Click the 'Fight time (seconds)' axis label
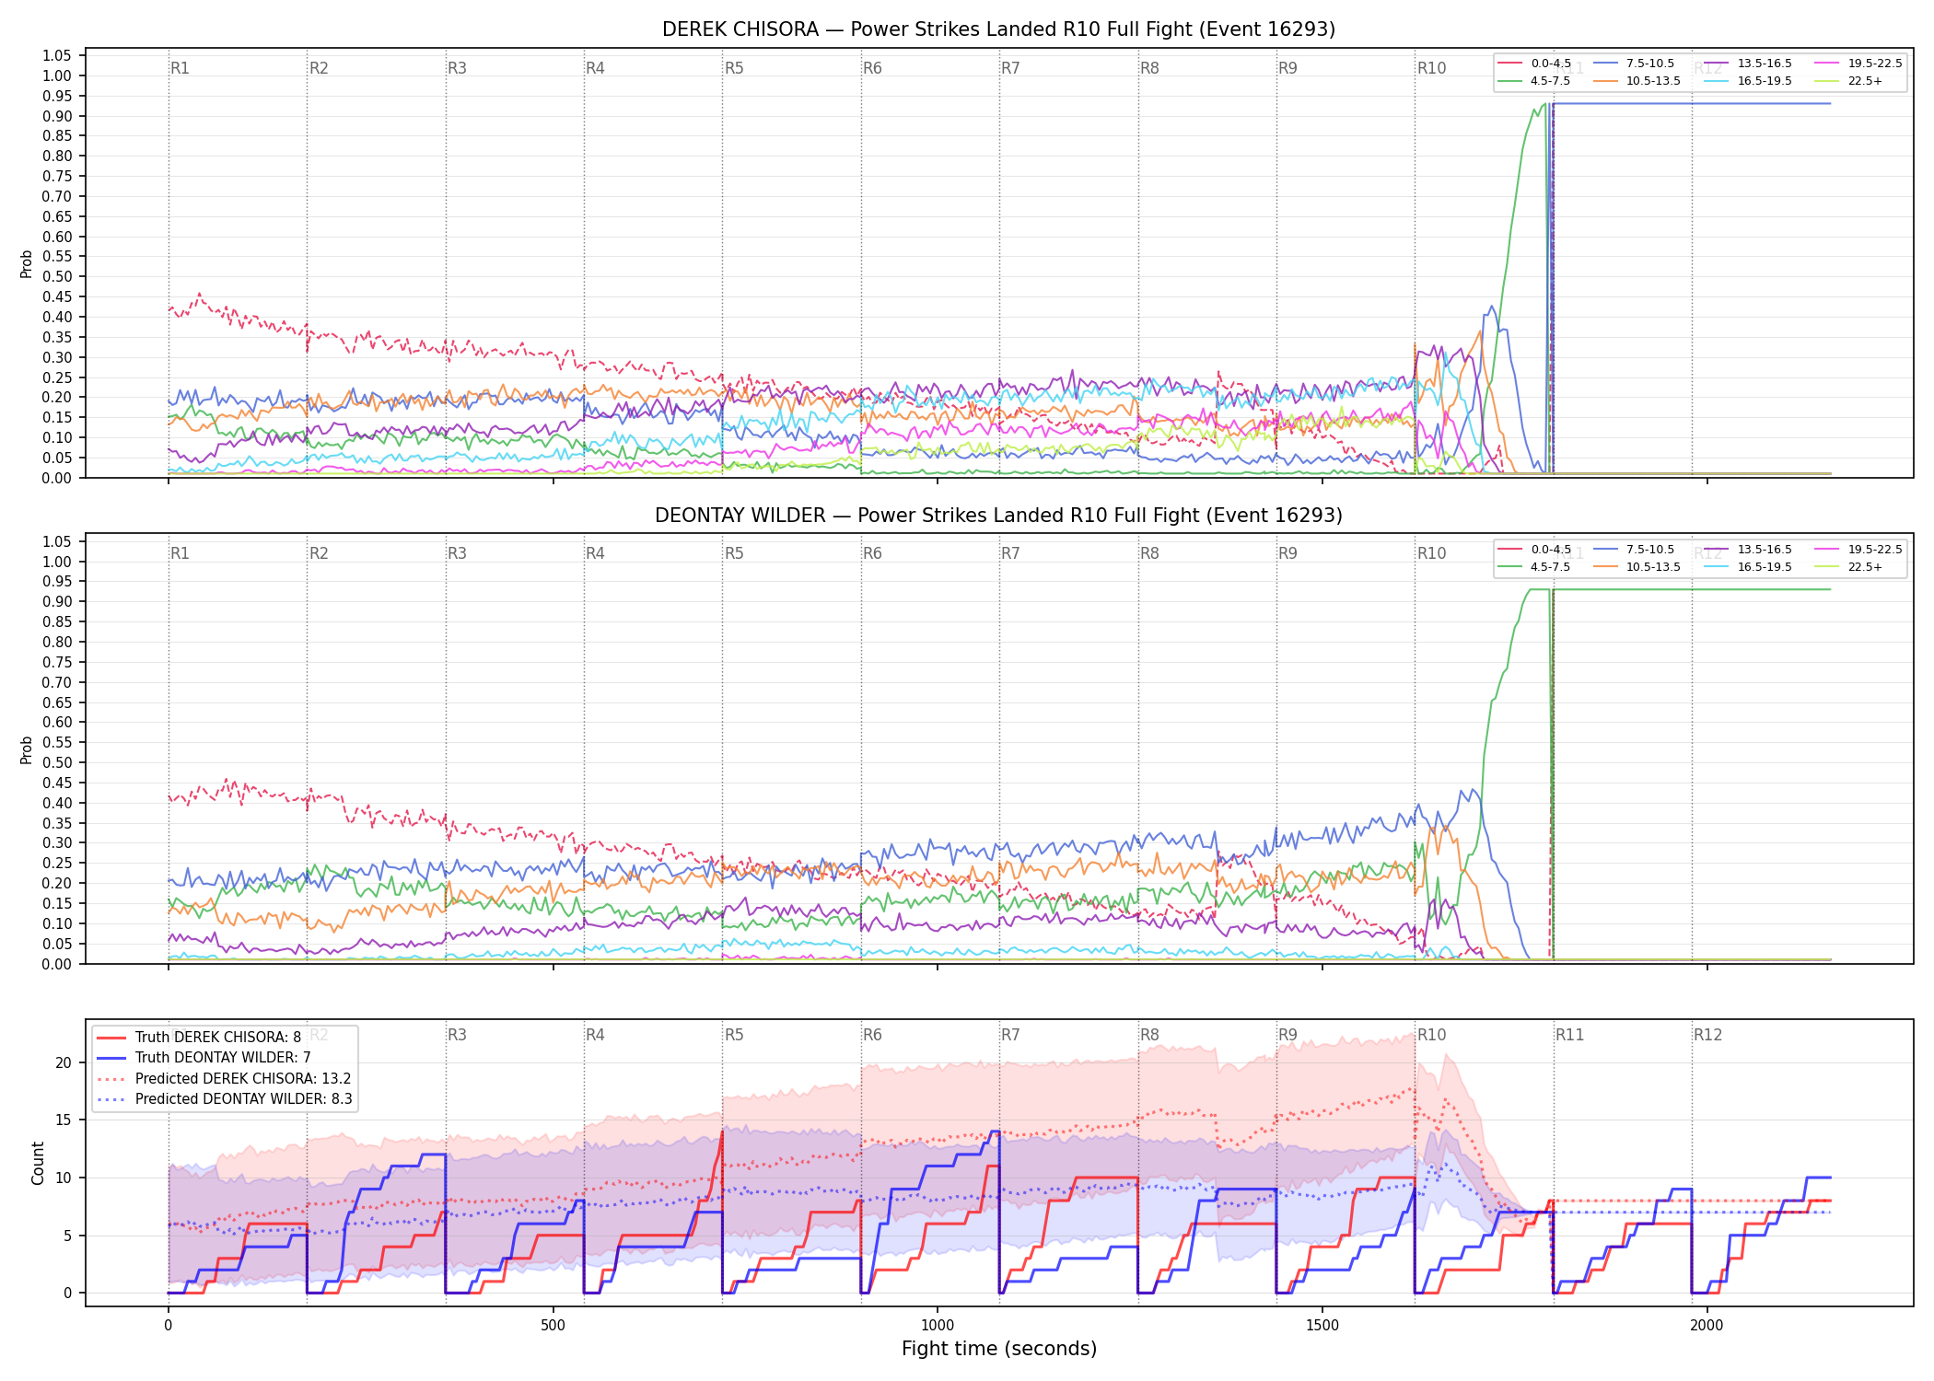 999,1349
